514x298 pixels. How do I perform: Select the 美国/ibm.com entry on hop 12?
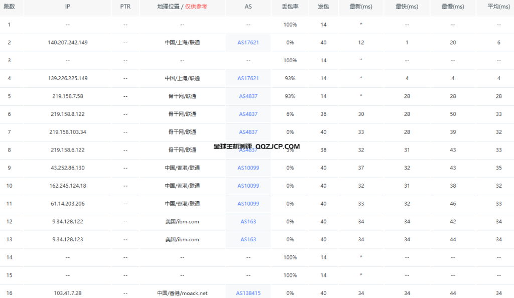coord(182,221)
